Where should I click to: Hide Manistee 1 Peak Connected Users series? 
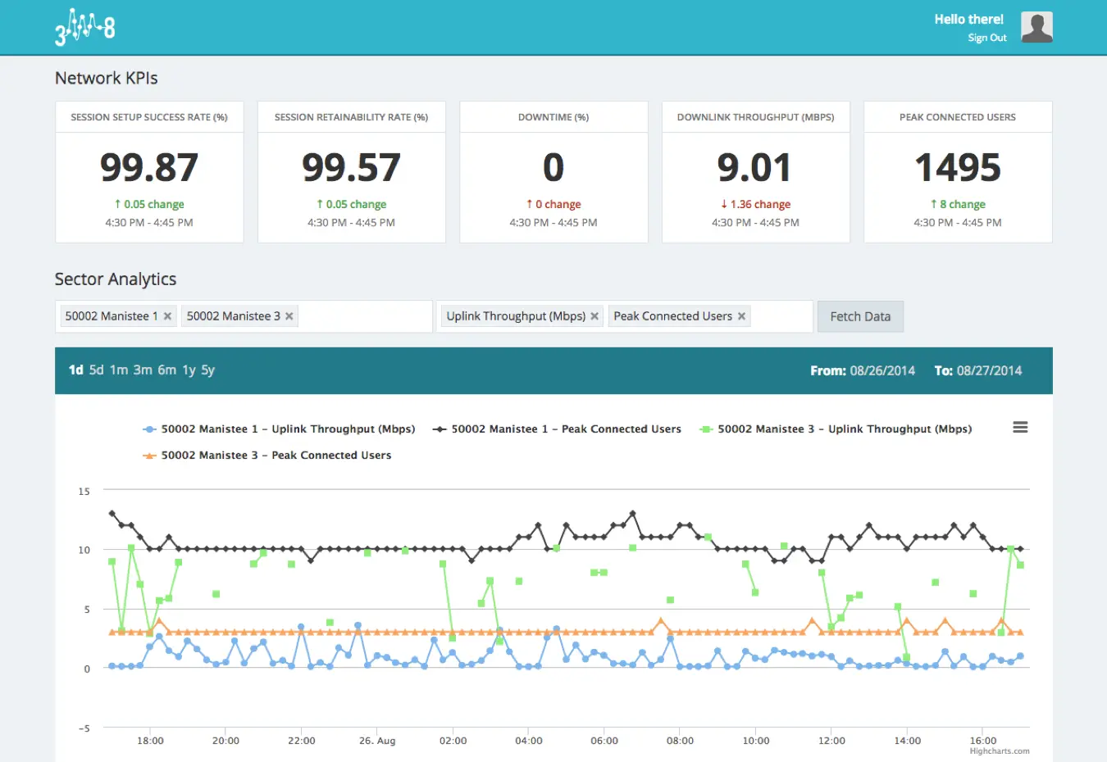566,429
